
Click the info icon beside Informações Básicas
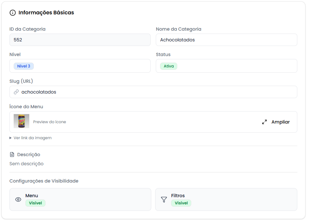pyautogui.click(x=13, y=13)
